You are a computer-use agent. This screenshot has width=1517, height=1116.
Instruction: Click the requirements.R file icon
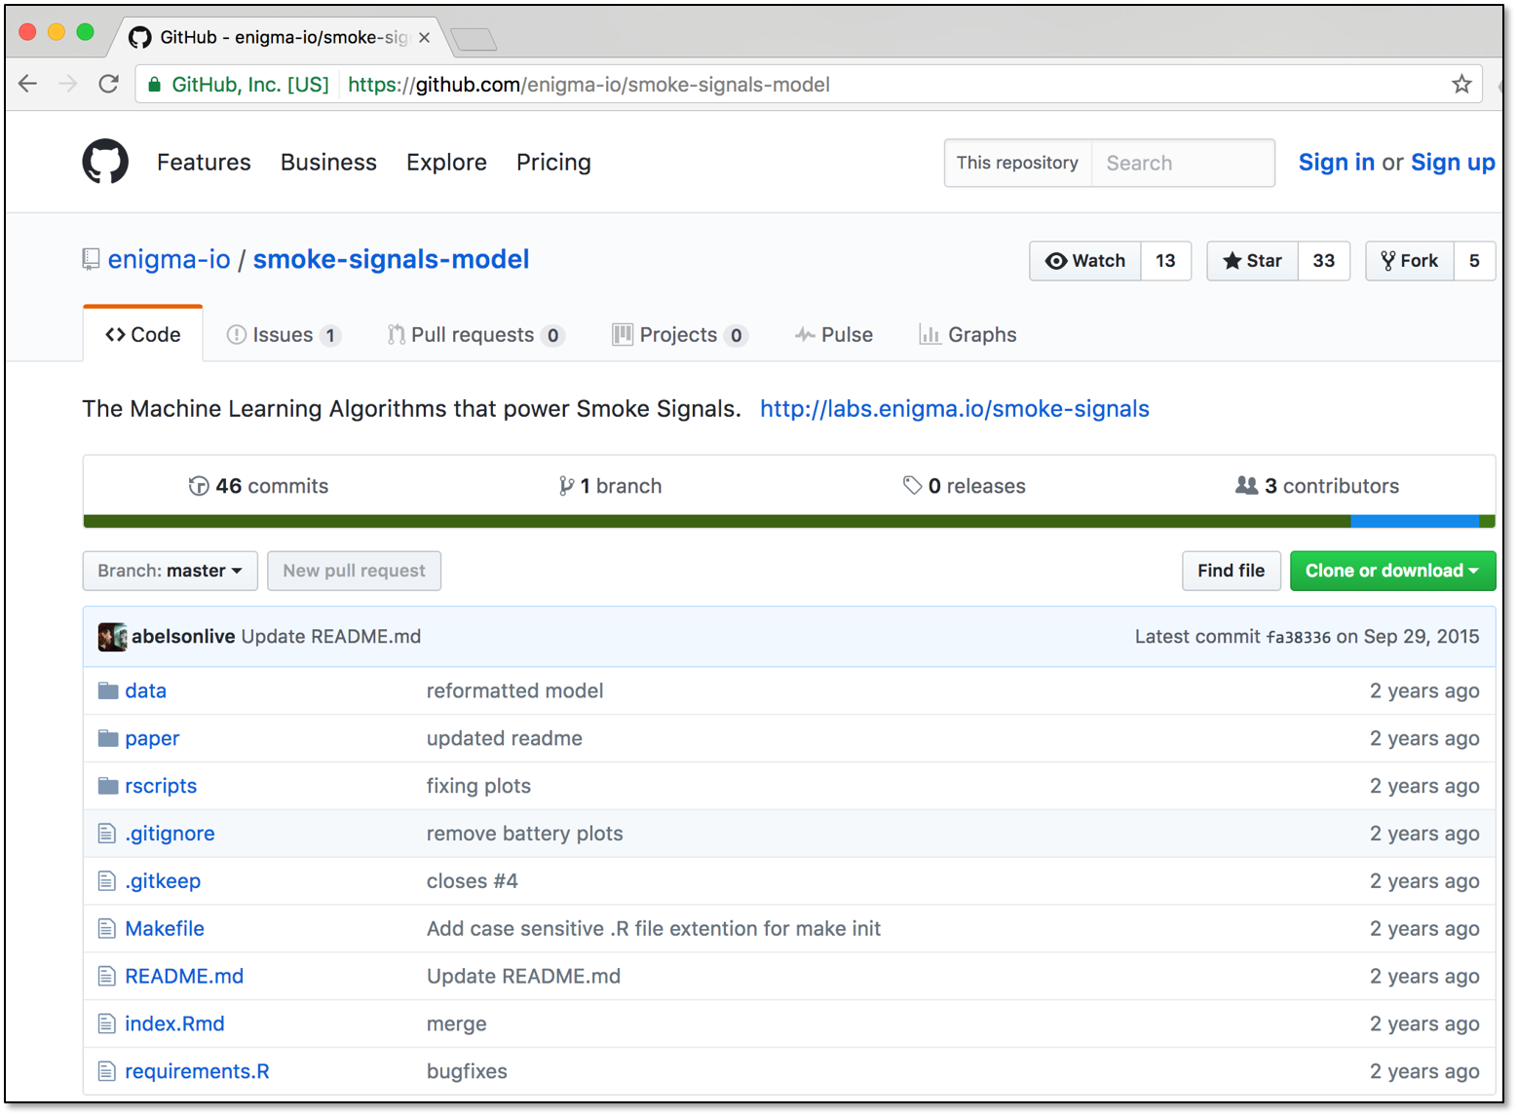point(107,1072)
